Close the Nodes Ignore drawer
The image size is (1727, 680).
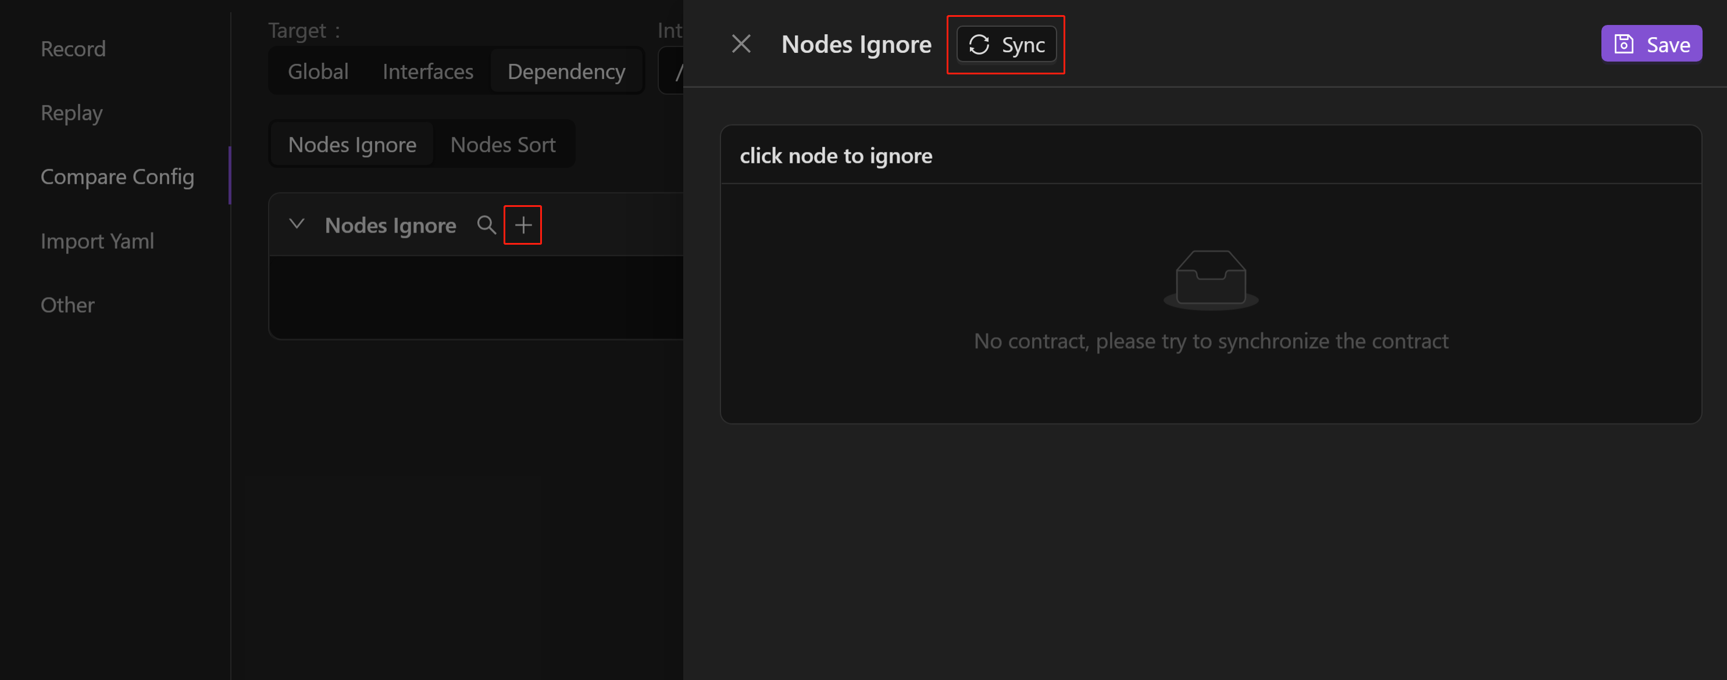click(741, 44)
